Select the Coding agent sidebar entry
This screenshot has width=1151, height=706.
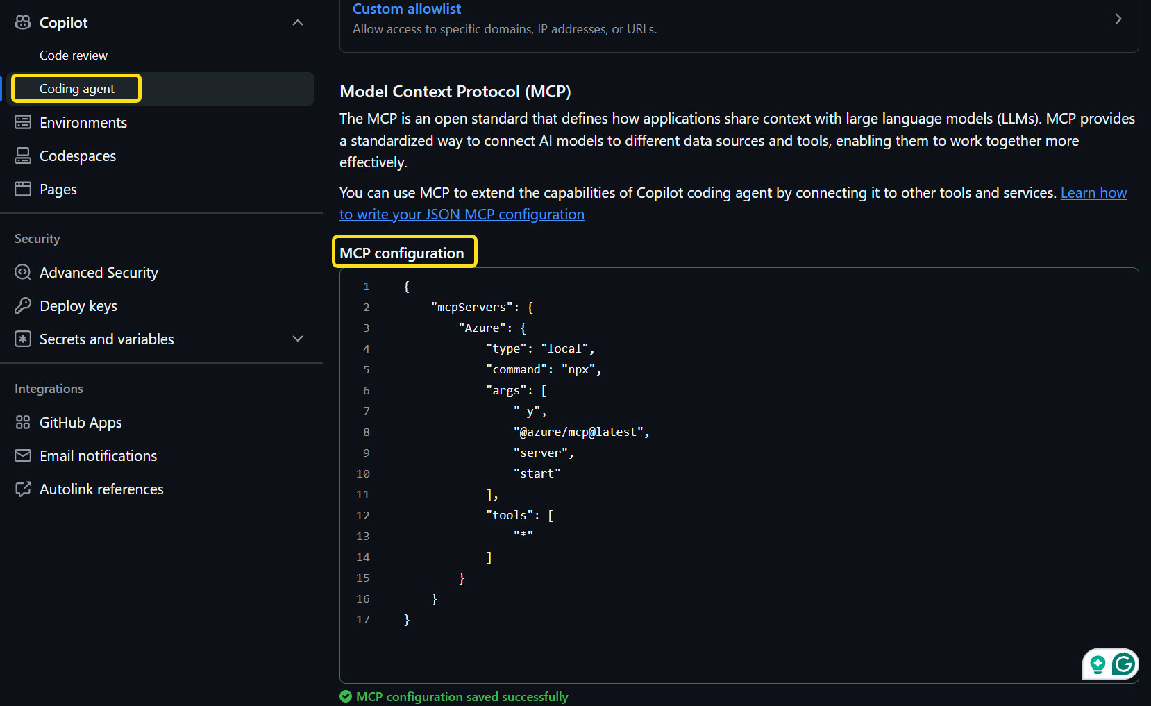[x=76, y=88]
